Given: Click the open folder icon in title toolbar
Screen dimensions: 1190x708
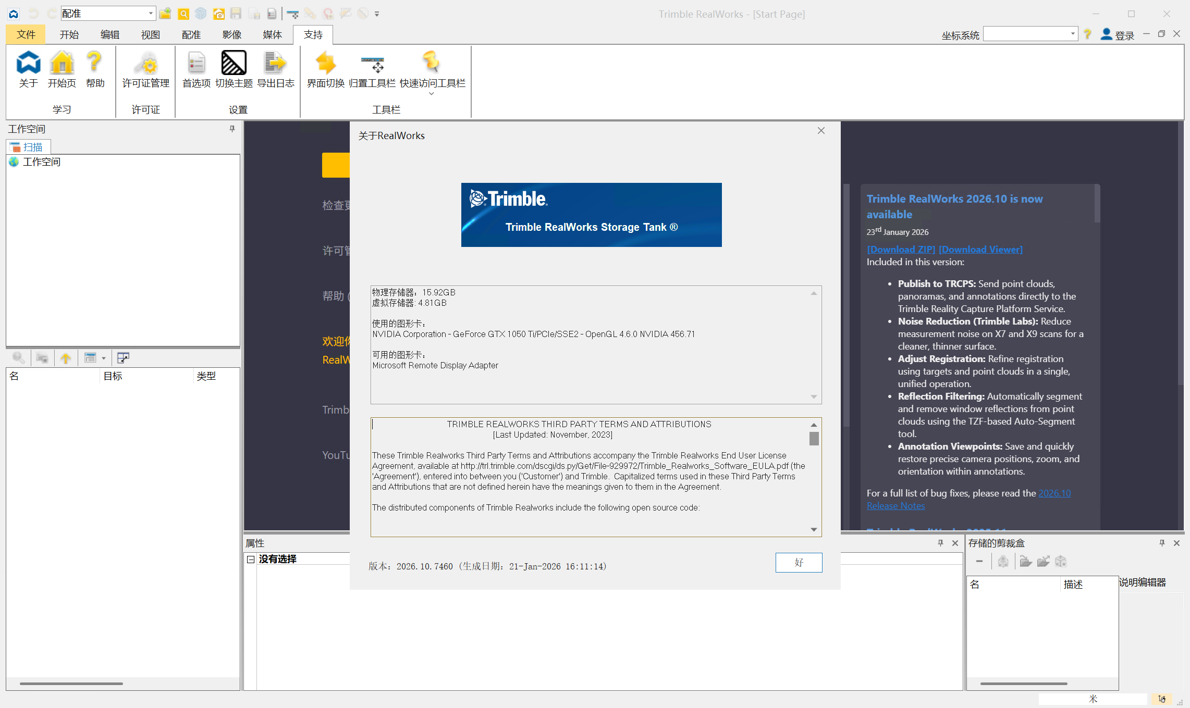Looking at the screenshot, I should pos(165,14).
